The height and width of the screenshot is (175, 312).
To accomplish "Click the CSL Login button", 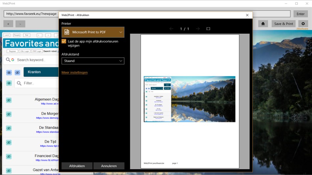I will [x=25, y=51].
